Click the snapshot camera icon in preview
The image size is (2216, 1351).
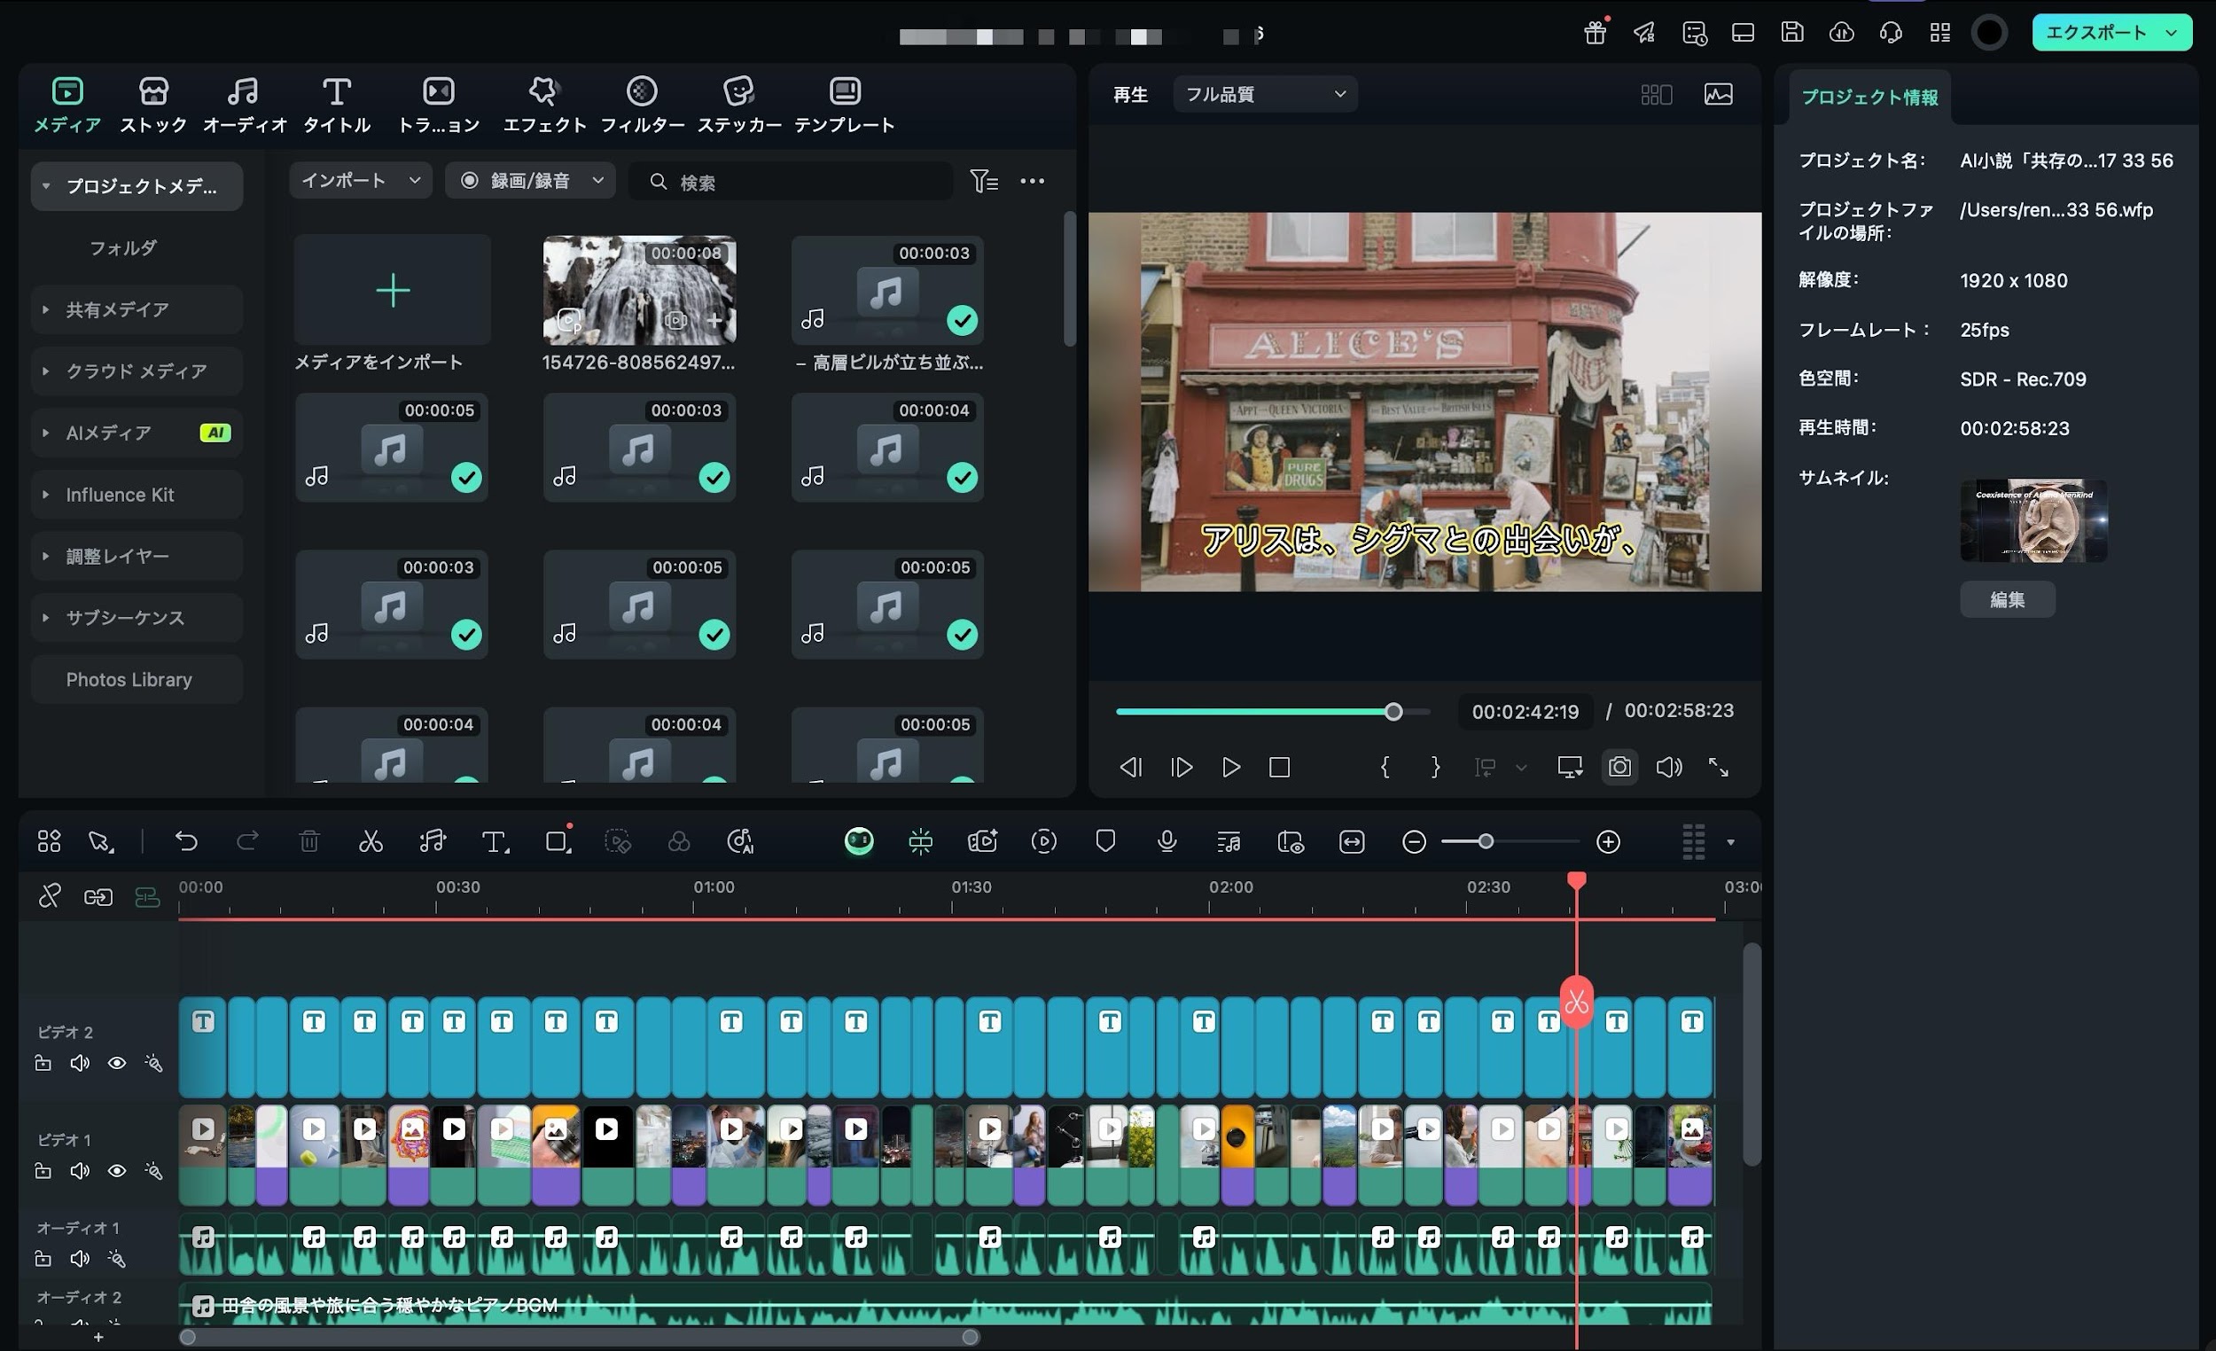[1619, 767]
